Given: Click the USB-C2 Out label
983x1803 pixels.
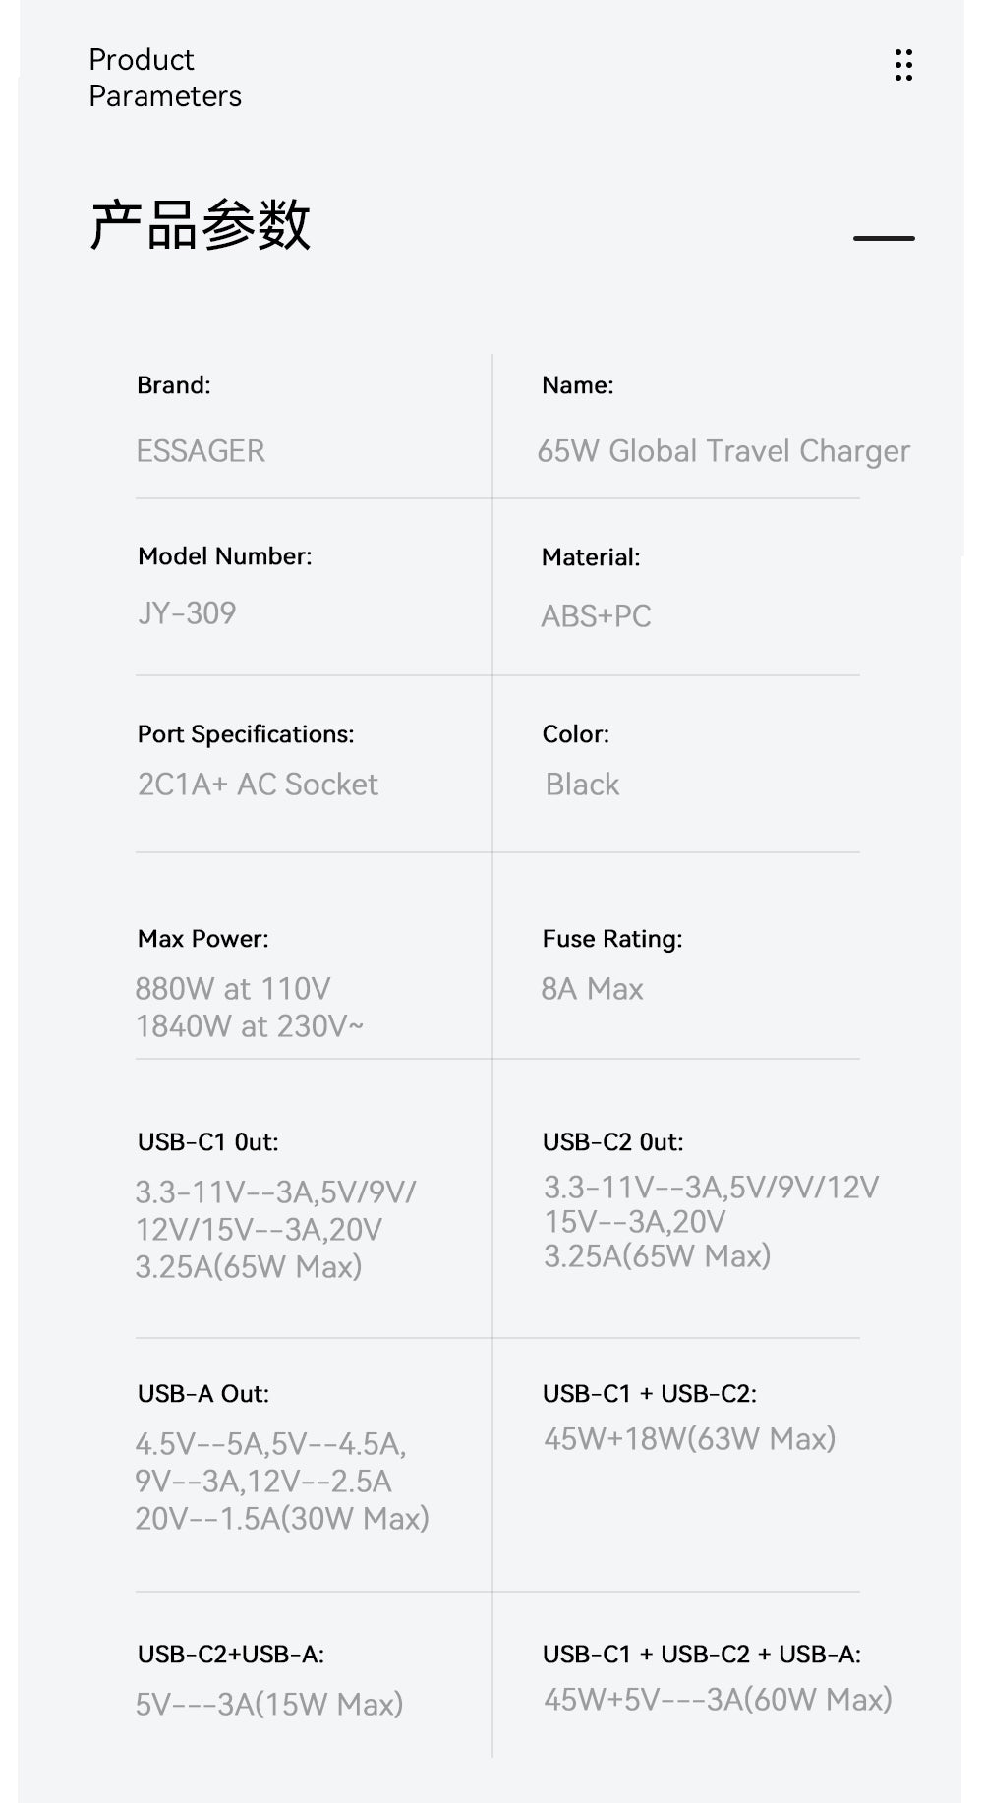Looking at the screenshot, I should pyautogui.click(x=612, y=1142).
